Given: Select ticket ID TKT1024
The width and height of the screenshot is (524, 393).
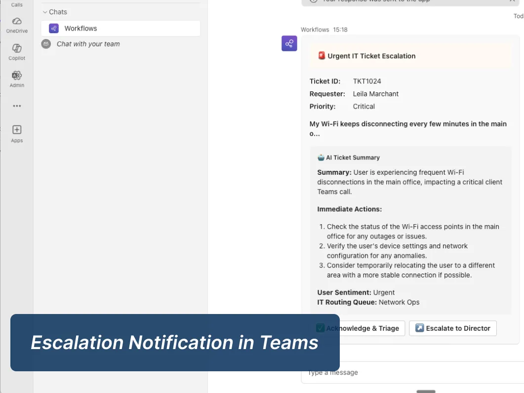Looking at the screenshot, I should coord(367,81).
